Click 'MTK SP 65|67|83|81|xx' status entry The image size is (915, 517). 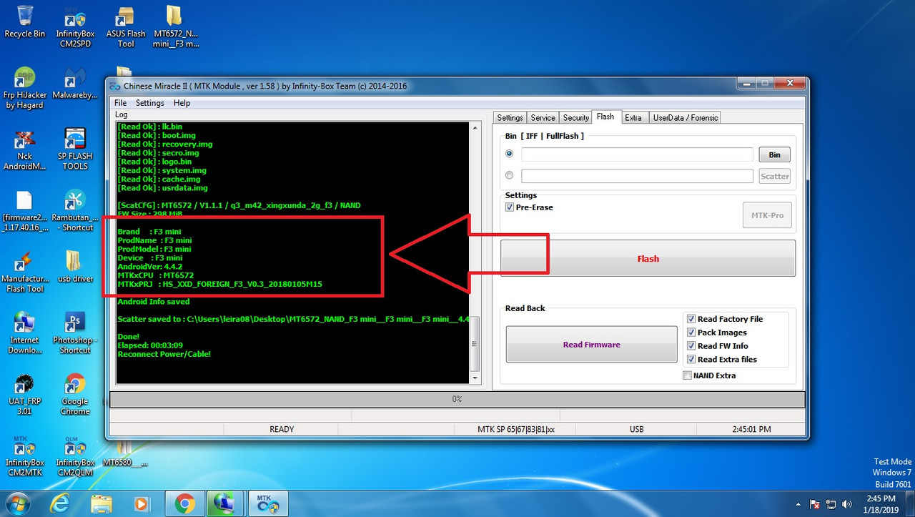click(x=516, y=429)
